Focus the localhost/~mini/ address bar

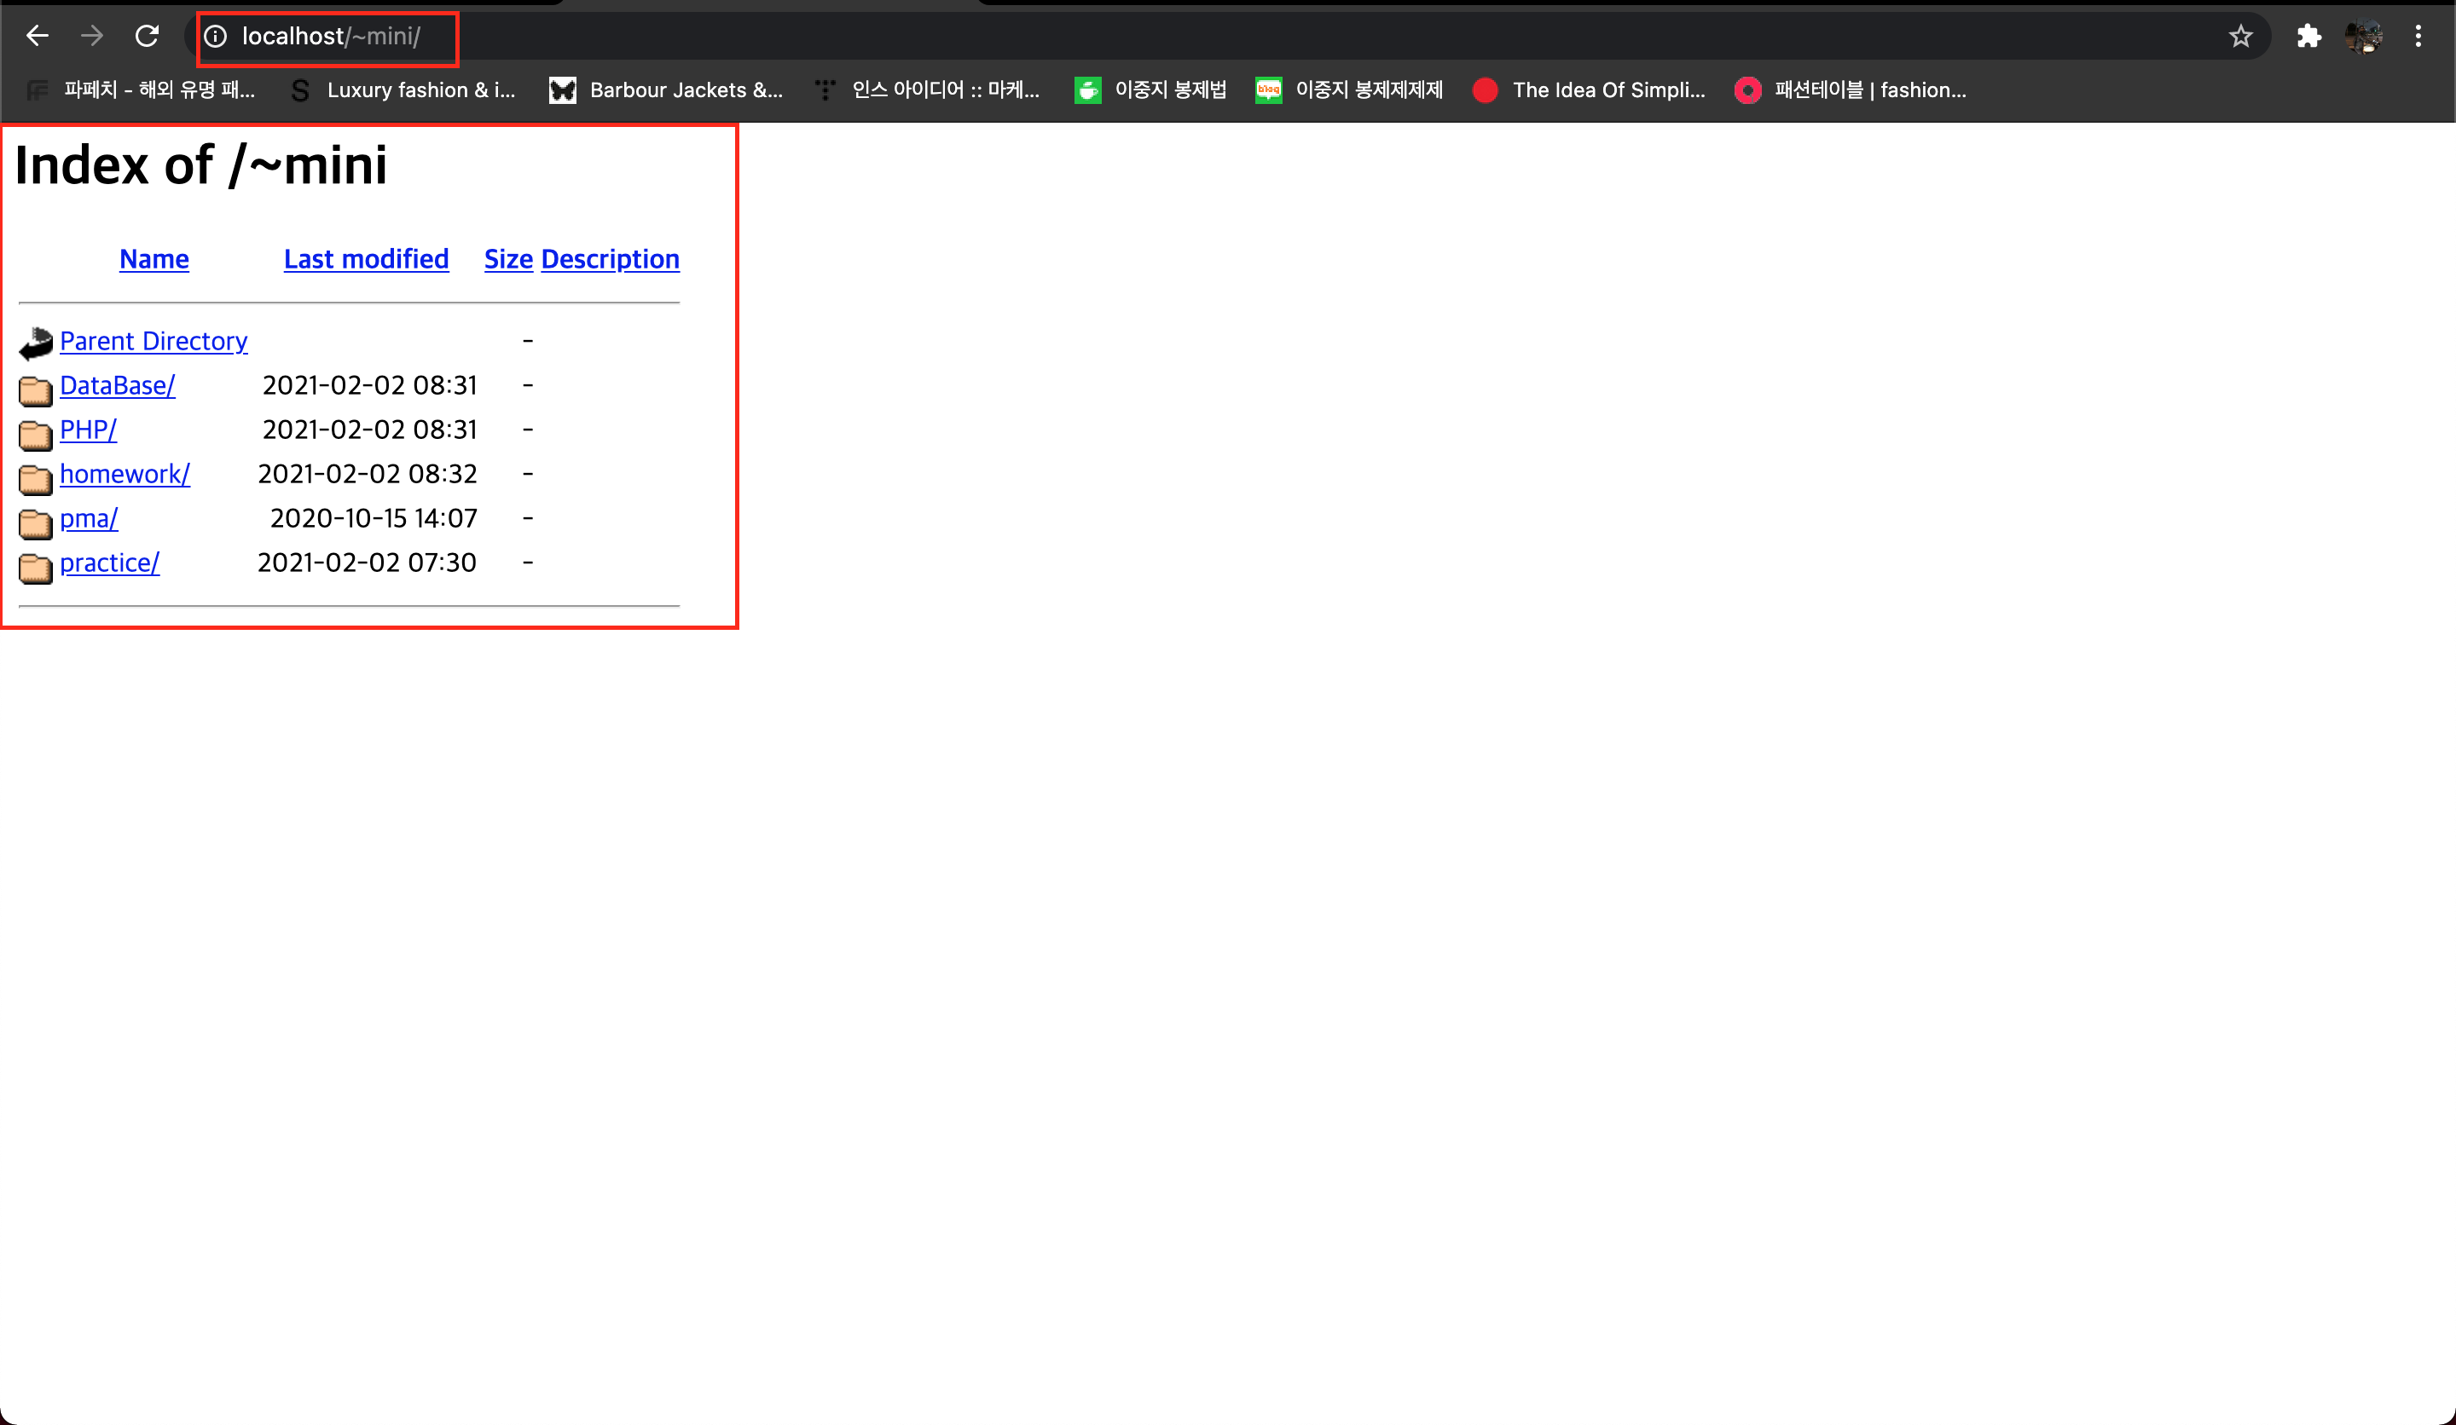(x=332, y=36)
